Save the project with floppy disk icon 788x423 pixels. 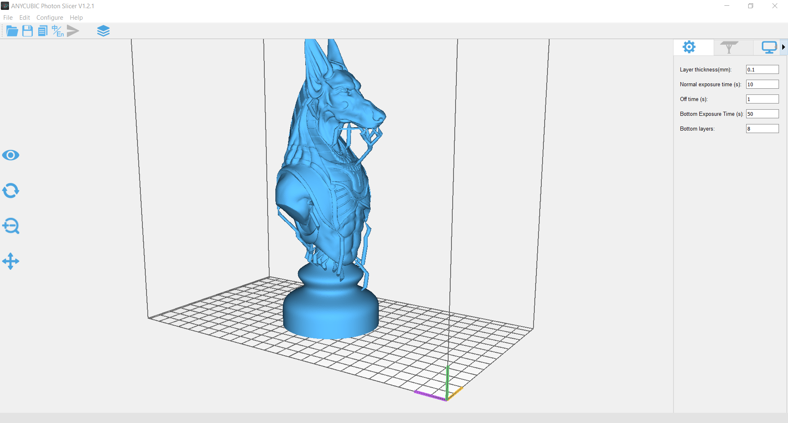tap(27, 31)
